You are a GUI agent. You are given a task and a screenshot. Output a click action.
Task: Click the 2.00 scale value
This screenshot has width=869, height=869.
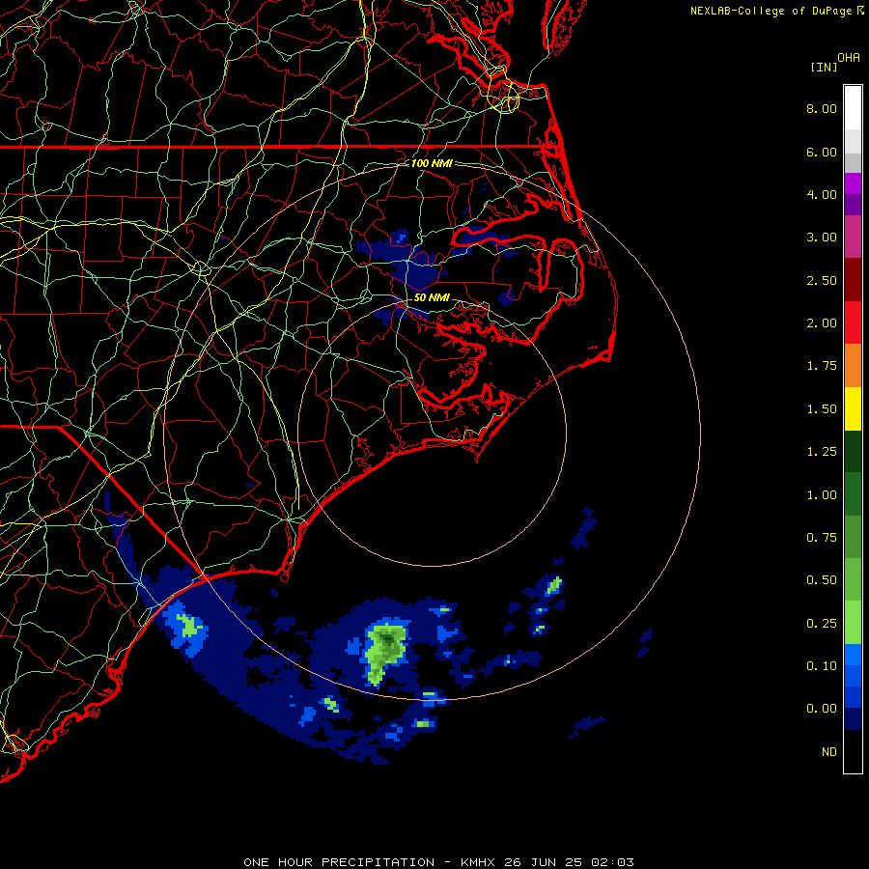(822, 323)
